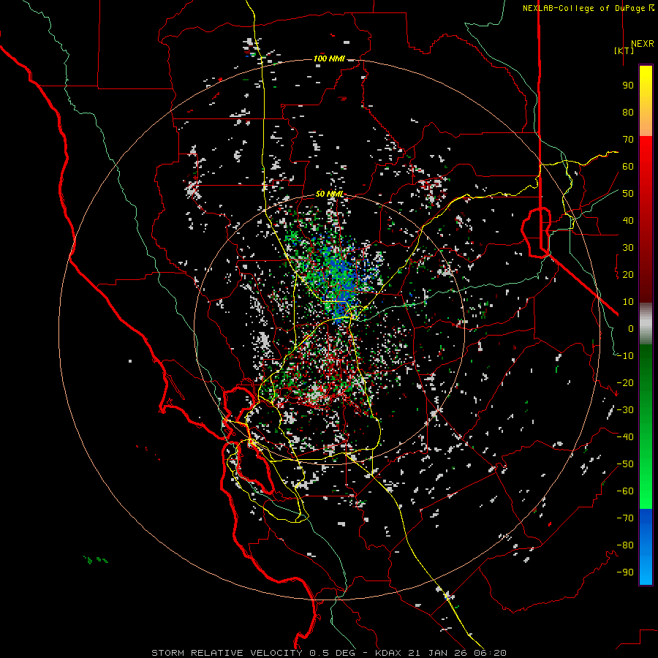
Task: Click the 06:20 timestamp
Action: click(490, 653)
